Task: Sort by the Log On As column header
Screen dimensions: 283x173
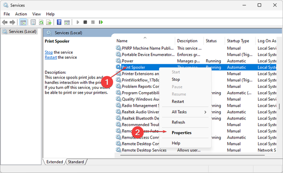Action: (x=266, y=41)
